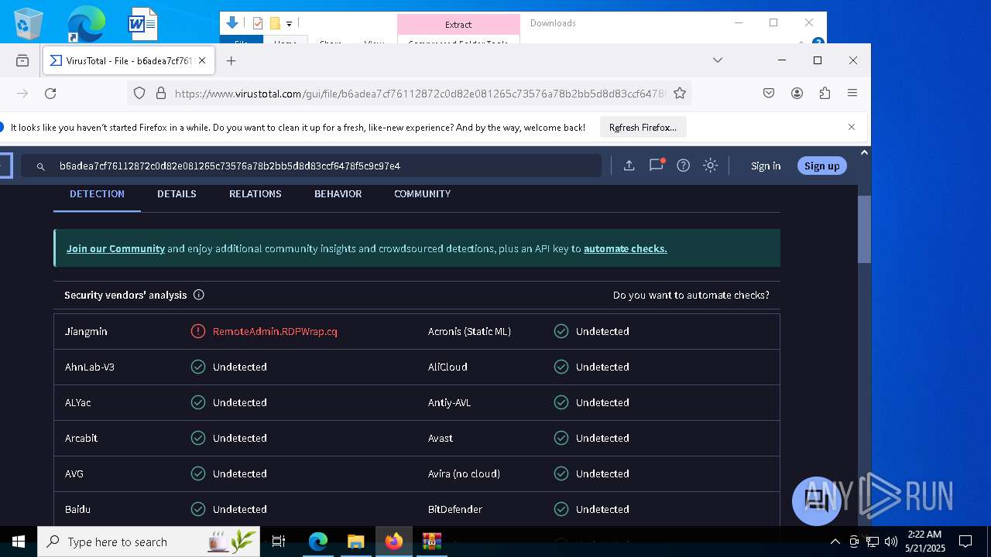Open the Save to Pocket icon
Screen dimensions: 991x557
[x=769, y=94]
